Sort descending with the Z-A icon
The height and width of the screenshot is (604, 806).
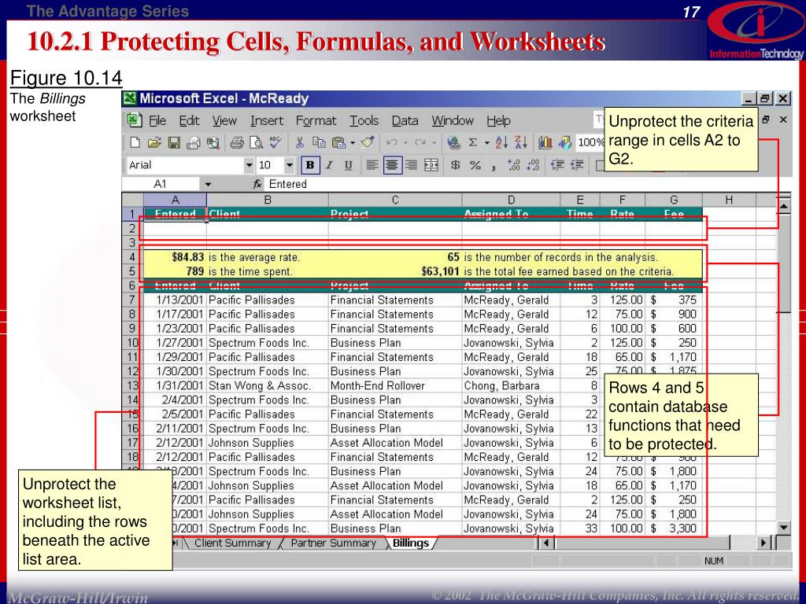[521, 143]
